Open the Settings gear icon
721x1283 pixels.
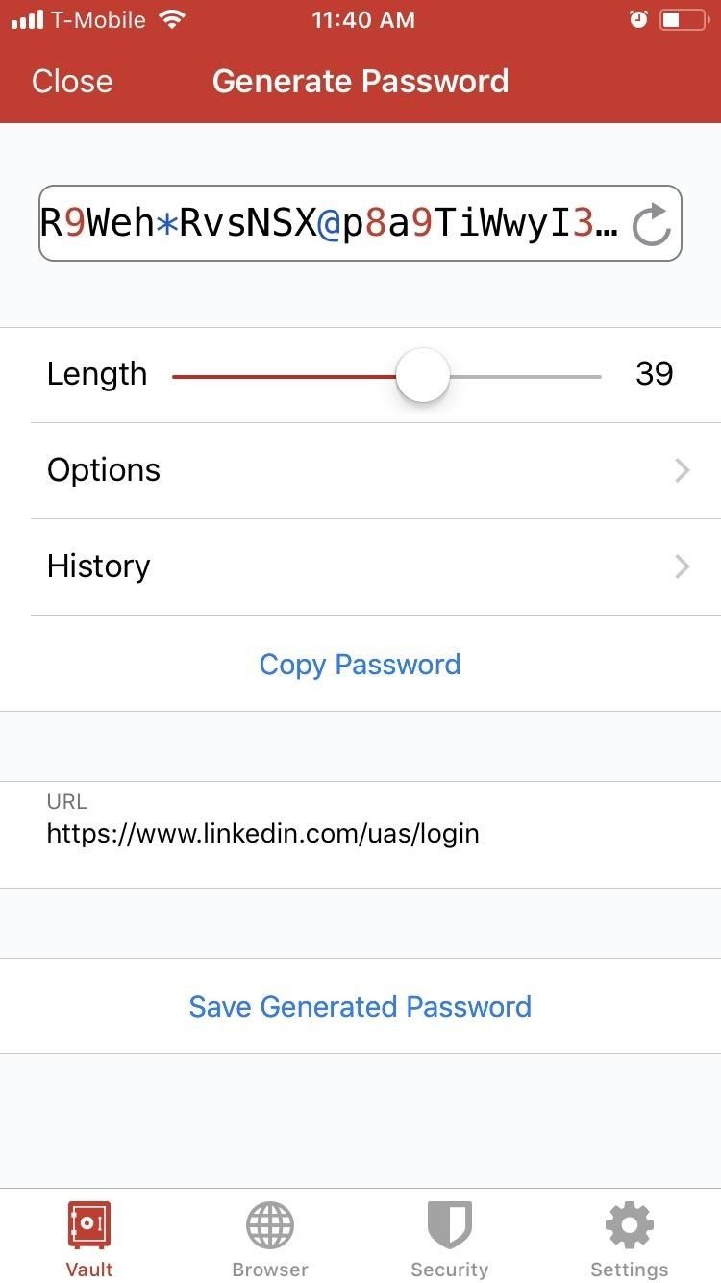coord(630,1225)
